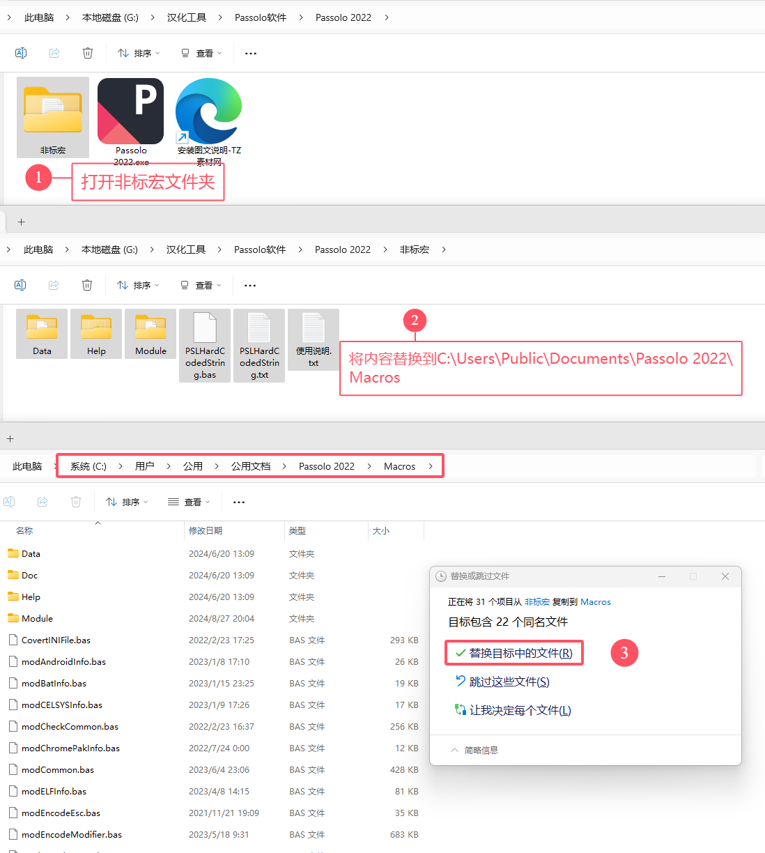Click Macros breadcrumb segment
The height and width of the screenshot is (853, 765).
click(x=399, y=466)
